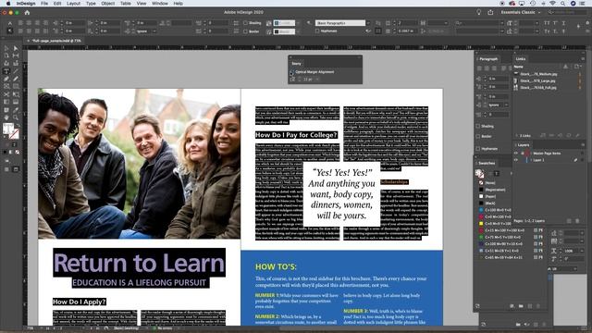Enable Optical Margin Alignment in Story panel

292,72
